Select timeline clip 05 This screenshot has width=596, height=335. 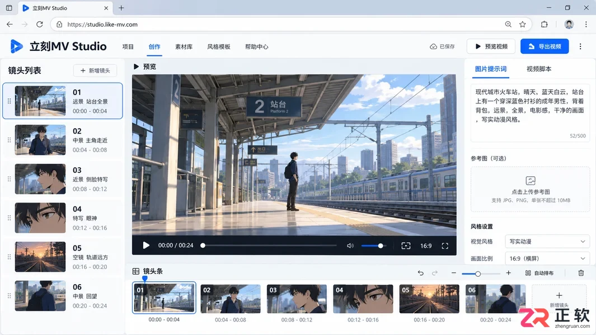pos(429,299)
